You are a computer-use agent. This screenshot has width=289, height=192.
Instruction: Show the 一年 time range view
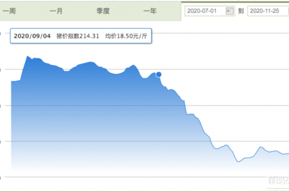click(x=150, y=11)
